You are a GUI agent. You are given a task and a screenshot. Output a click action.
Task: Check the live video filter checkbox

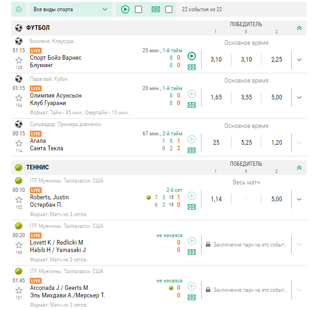(x=138, y=9)
